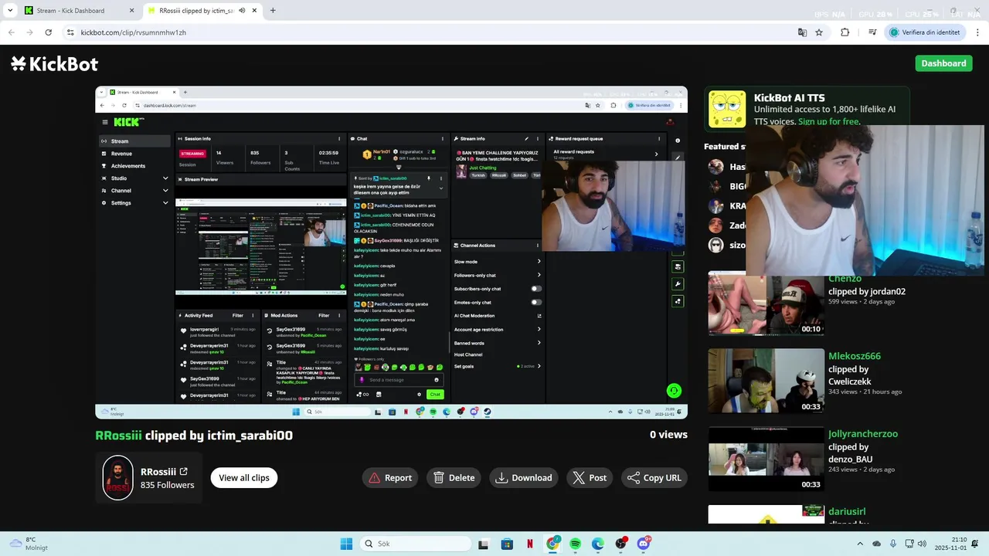Open the notification bell in the tray
The height and width of the screenshot is (556, 989).
point(976,544)
